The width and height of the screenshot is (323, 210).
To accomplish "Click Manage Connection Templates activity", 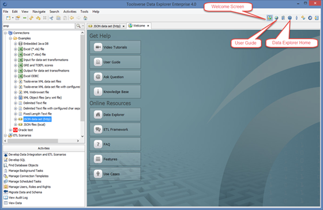I will tap(28, 176).
